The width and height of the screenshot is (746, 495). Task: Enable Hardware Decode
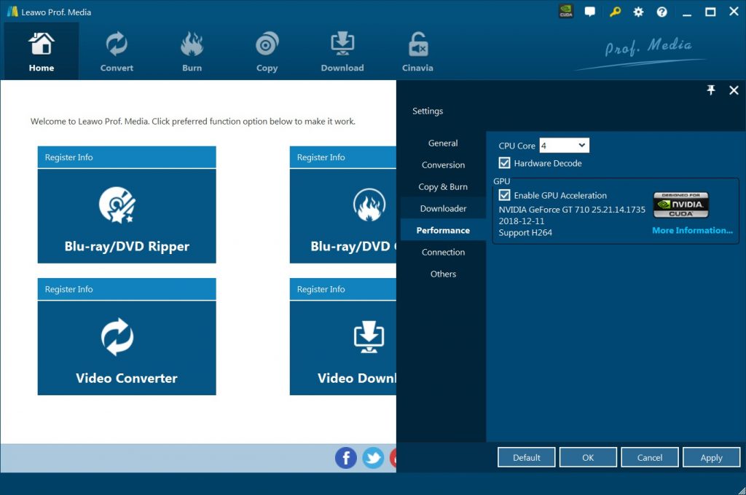(x=504, y=163)
